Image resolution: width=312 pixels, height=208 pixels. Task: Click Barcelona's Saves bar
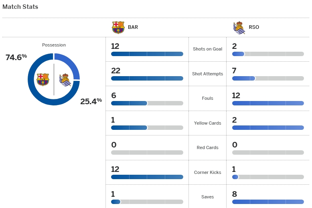pyautogui.click(x=147, y=202)
